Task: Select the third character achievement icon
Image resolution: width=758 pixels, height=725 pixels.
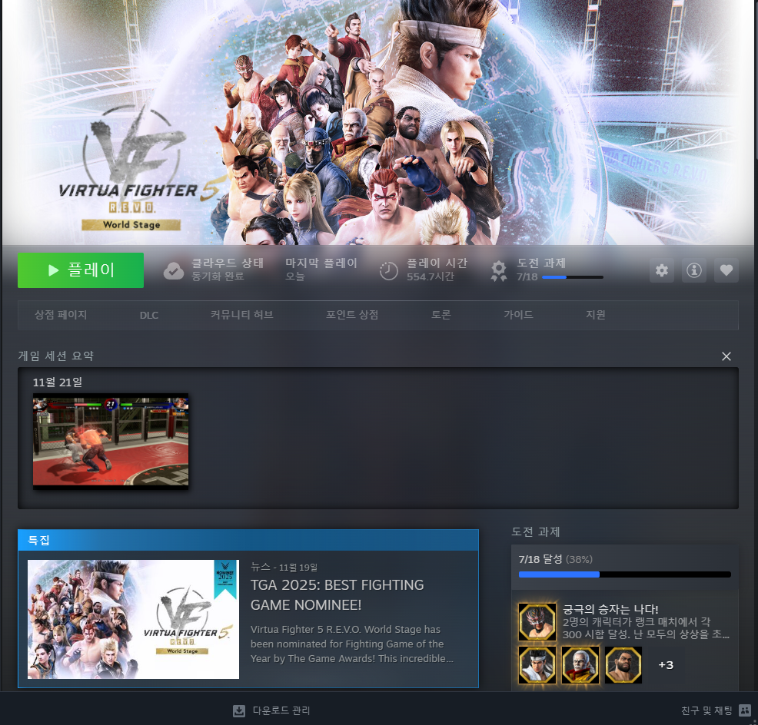Action: 623,665
